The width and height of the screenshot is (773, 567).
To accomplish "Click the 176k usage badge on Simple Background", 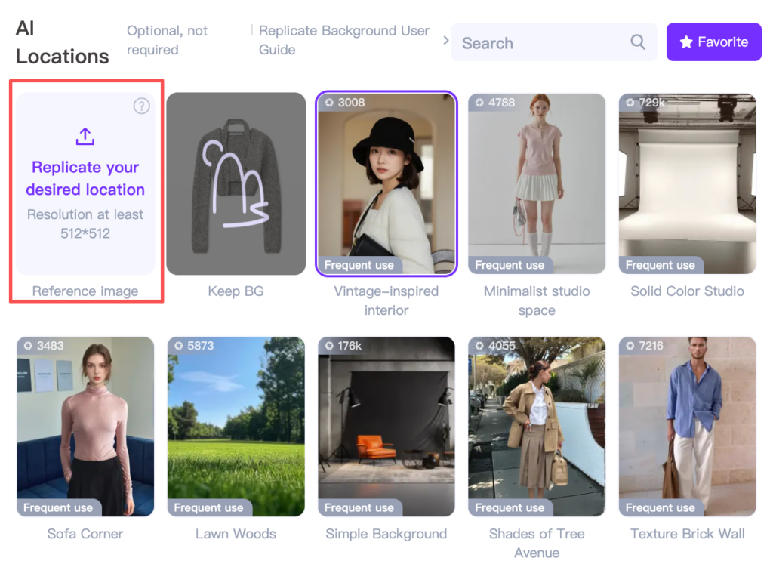I will tap(344, 346).
